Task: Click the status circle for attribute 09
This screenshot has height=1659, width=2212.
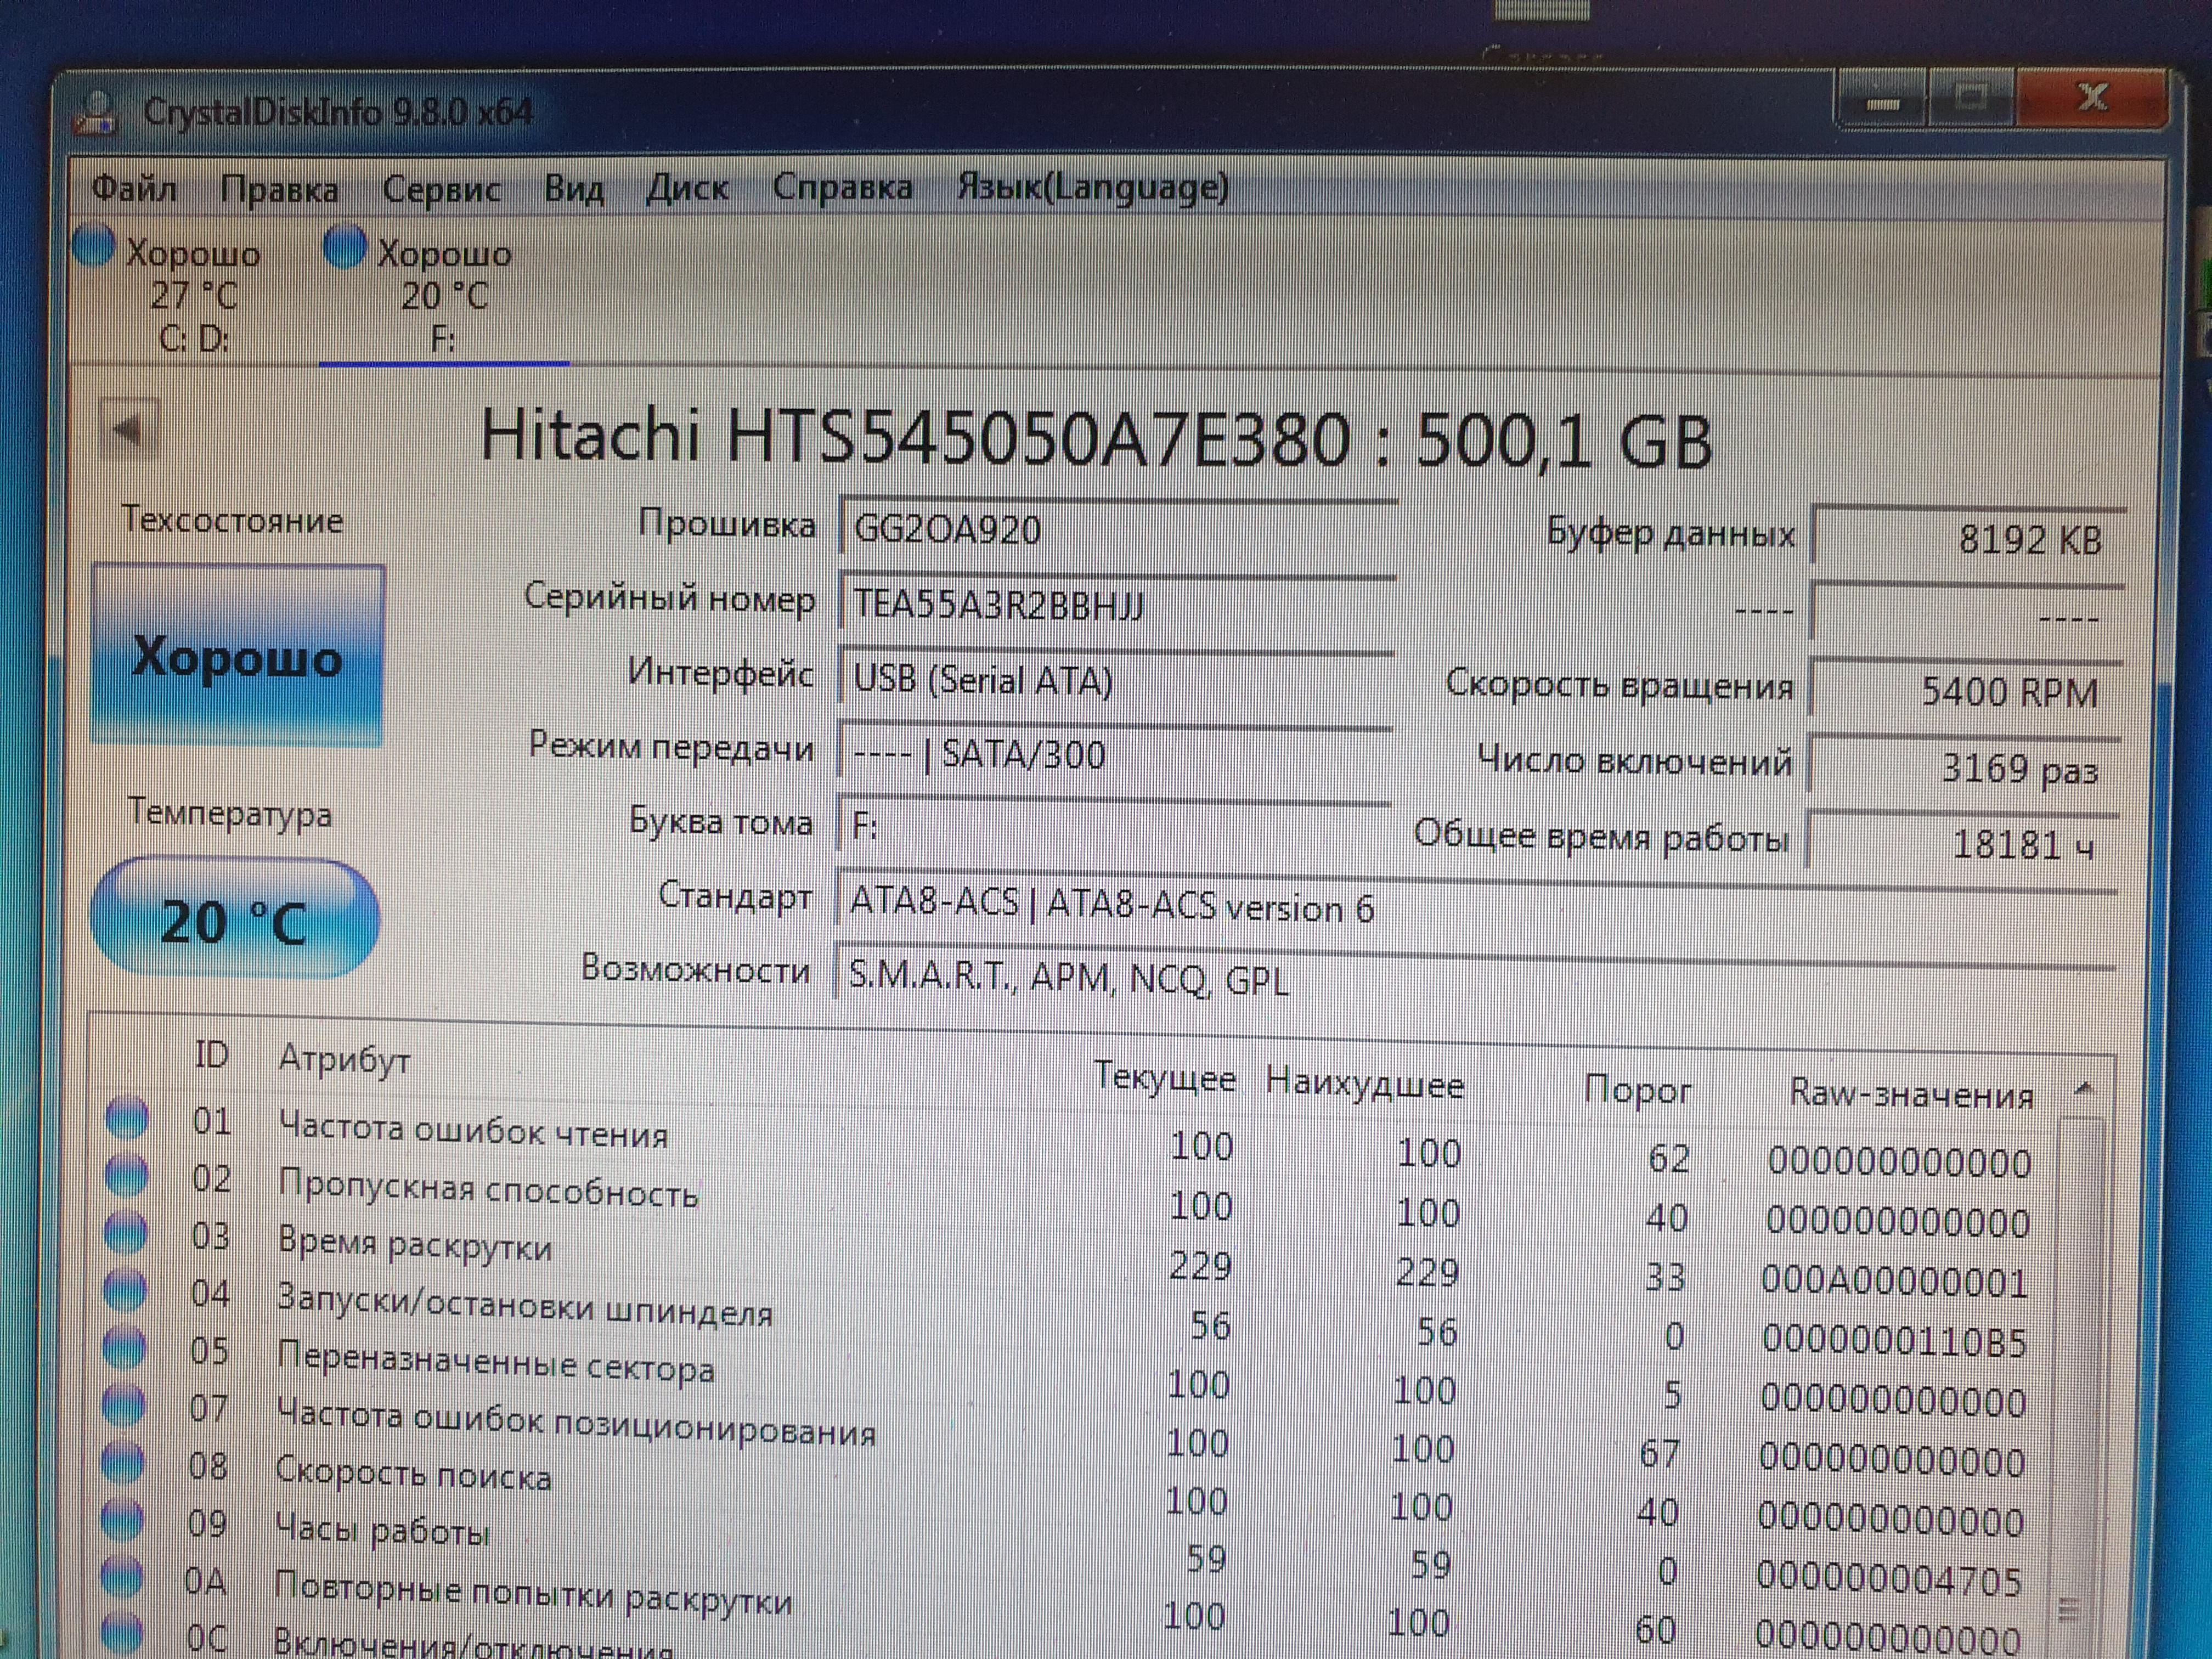Action: click(123, 1521)
